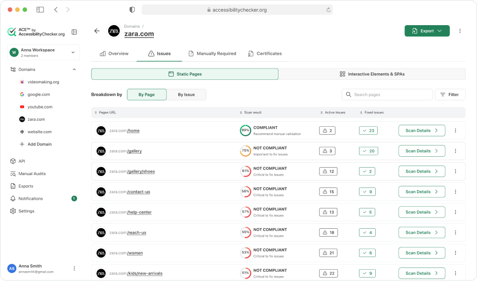Open the Anna Workspace dropdown
This screenshot has height=281, width=477.
(43, 52)
